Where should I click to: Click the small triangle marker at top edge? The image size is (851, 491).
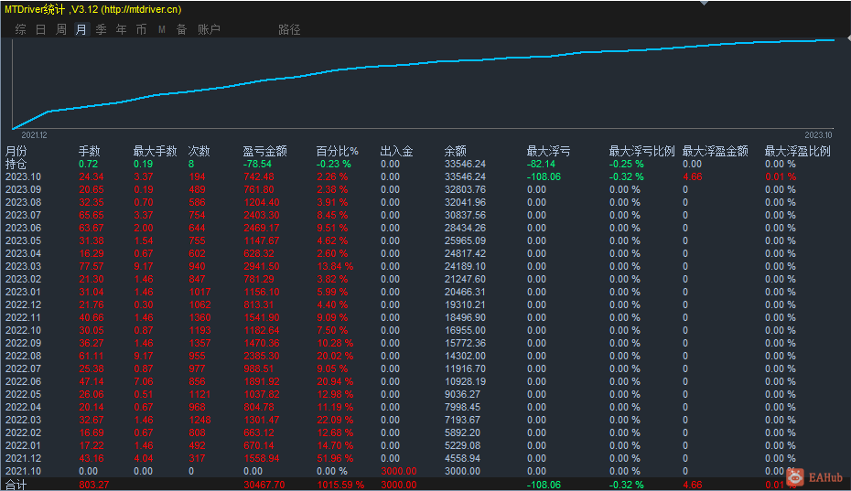coord(703,3)
